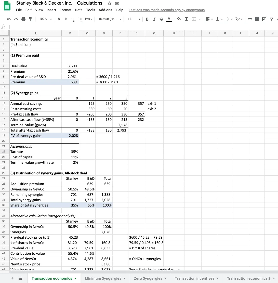Click the Print icon
This screenshot has height=283, width=278.
click(23, 19)
